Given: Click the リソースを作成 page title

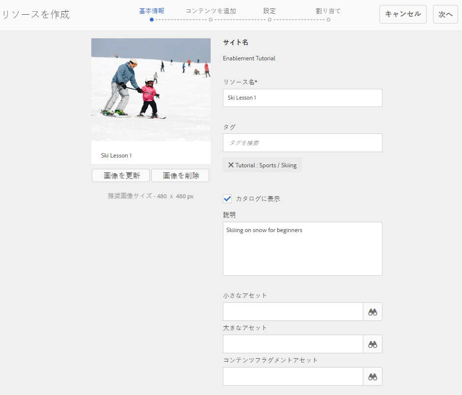Looking at the screenshot, I should pyautogui.click(x=36, y=14).
